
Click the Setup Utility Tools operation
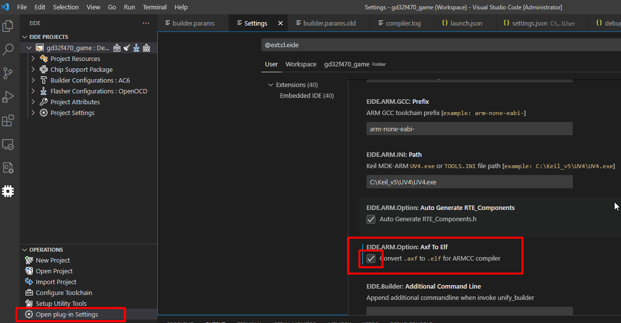pyautogui.click(x=61, y=303)
